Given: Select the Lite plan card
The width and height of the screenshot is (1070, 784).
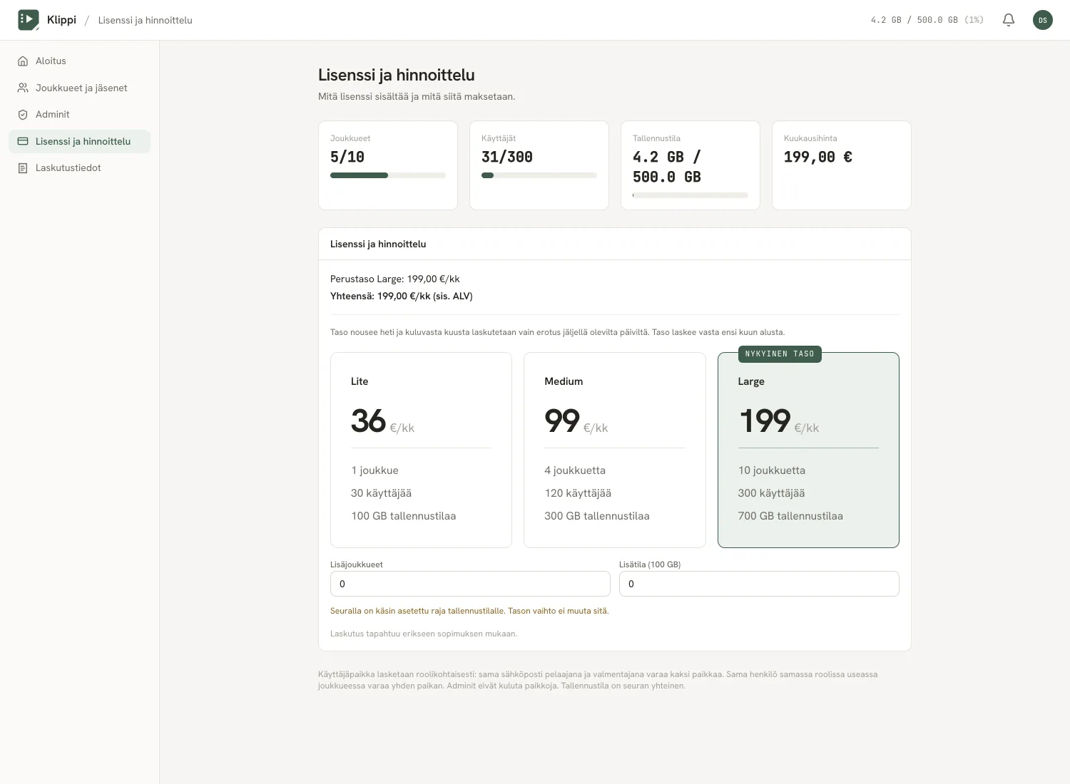Looking at the screenshot, I should click(421, 450).
